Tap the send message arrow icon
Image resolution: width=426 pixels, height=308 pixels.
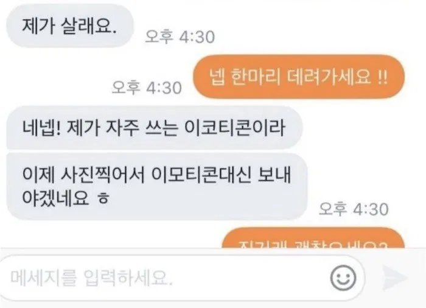pos(396,278)
